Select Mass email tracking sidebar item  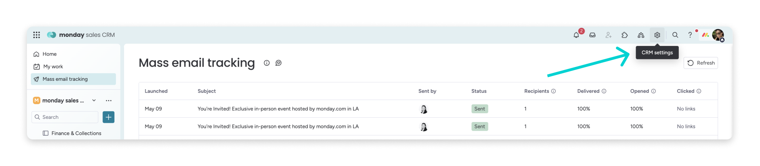pos(73,79)
